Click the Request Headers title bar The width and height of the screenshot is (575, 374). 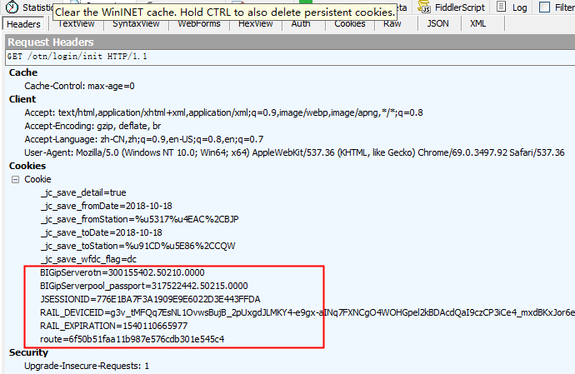tap(290, 42)
